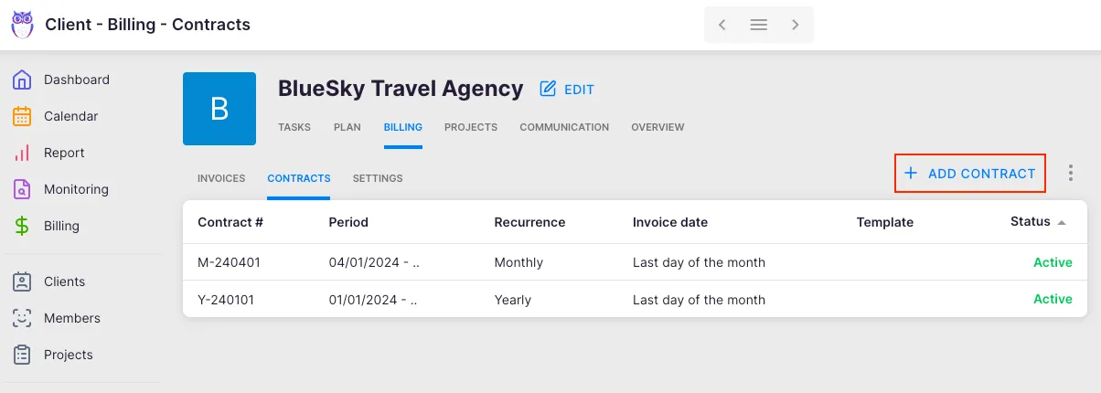This screenshot has width=1101, height=393.
Task: Go to next page with right chevron
Action: pyautogui.click(x=796, y=25)
